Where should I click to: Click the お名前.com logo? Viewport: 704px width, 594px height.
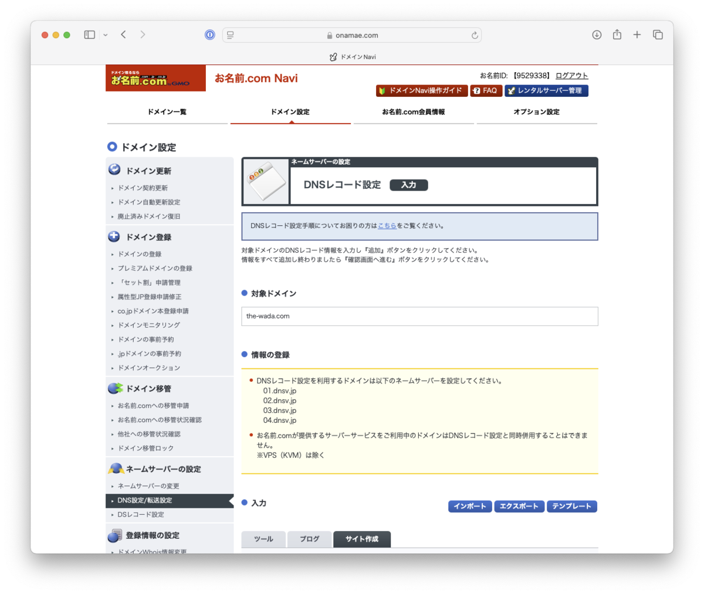pos(155,78)
